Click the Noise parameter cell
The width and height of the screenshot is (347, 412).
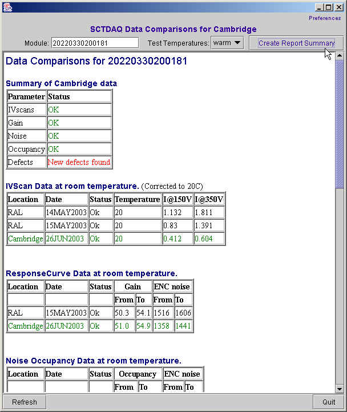click(x=27, y=136)
